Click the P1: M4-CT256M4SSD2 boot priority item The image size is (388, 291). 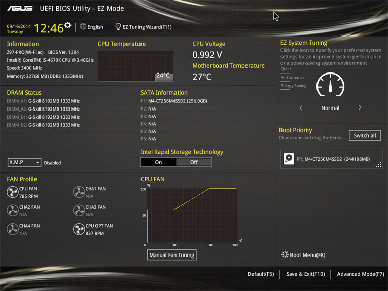point(332,159)
